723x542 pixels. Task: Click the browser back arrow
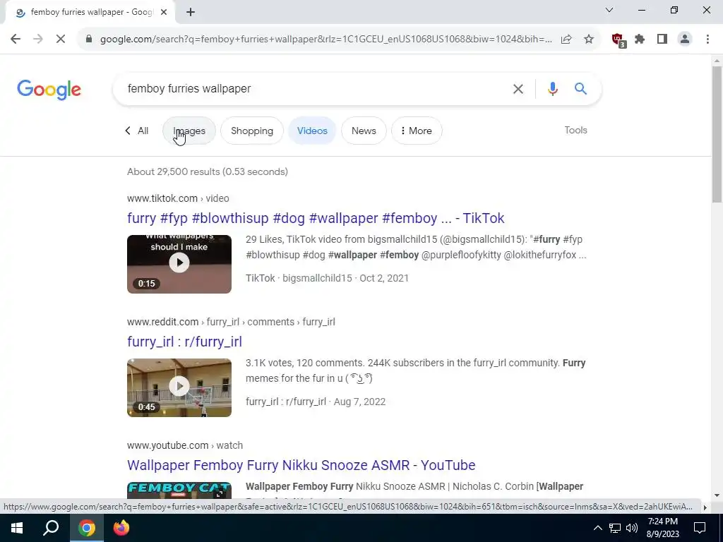(16, 40)
